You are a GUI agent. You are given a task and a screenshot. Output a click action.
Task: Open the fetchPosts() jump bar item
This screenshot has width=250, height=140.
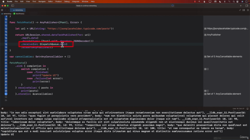click(19, 14)
